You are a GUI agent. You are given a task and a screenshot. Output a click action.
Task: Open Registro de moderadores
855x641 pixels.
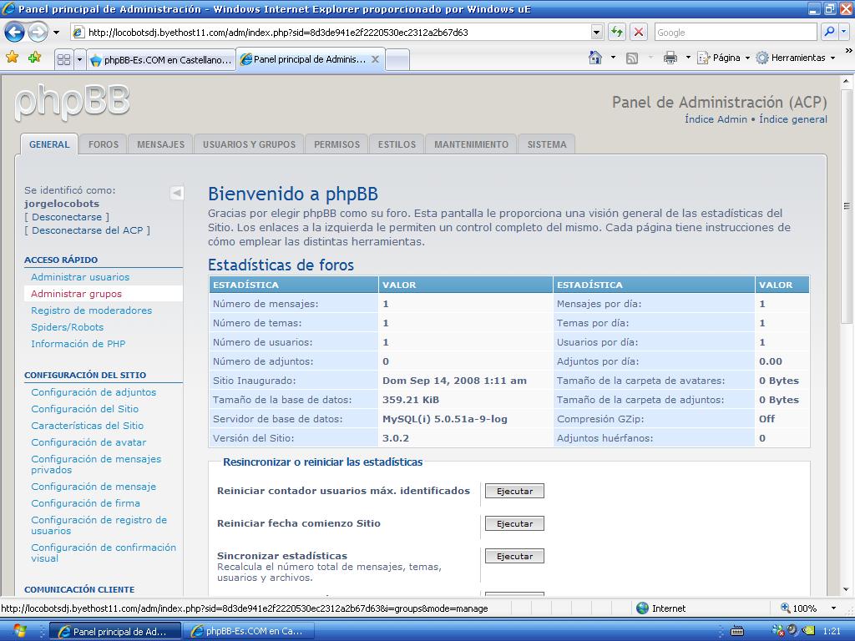pyautogui.click(x=92, y=310)
